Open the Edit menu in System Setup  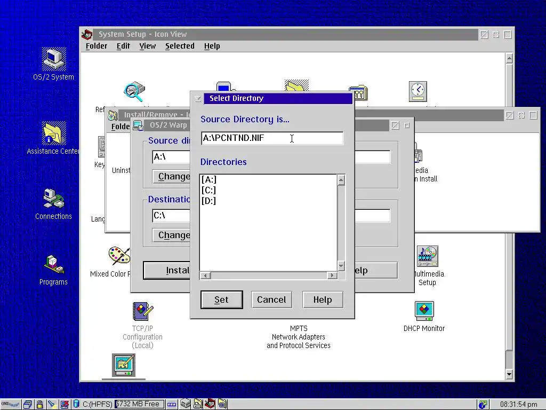(x=123, y=46)
